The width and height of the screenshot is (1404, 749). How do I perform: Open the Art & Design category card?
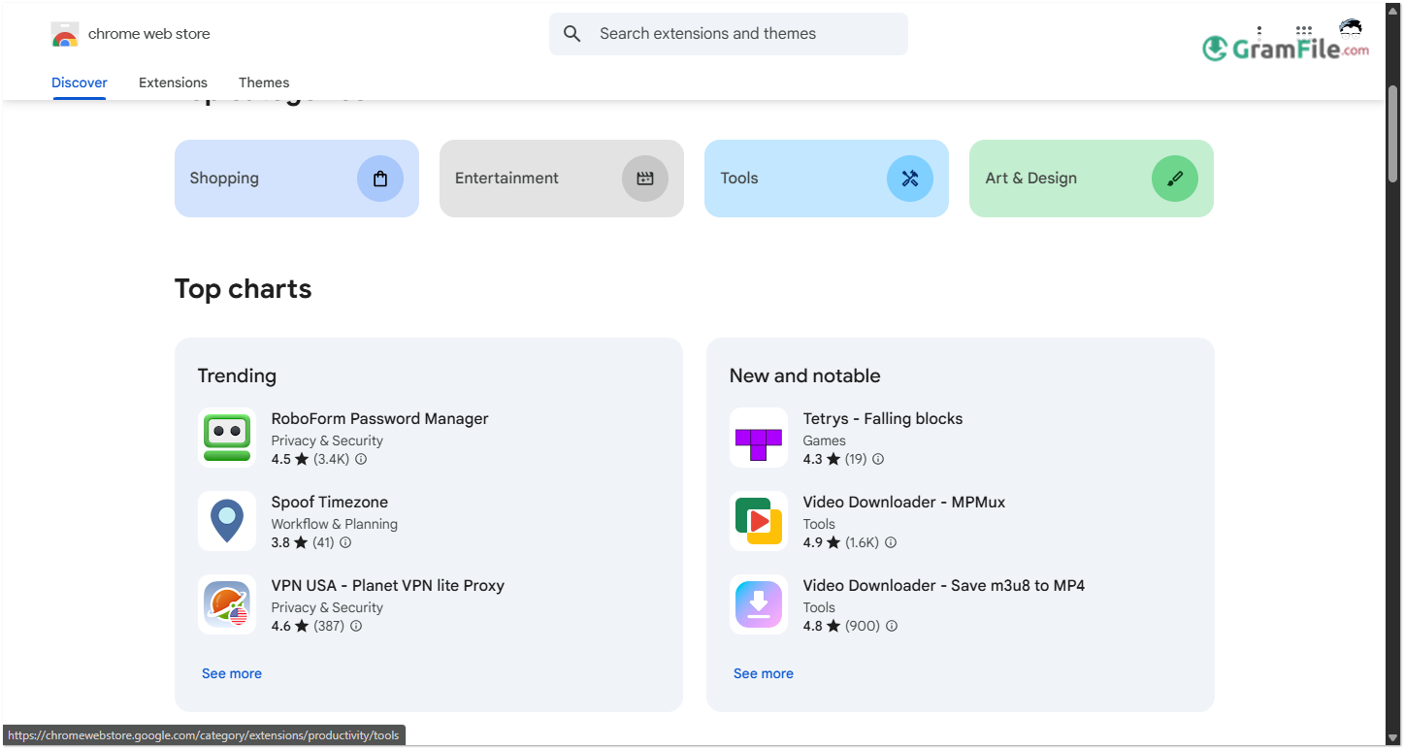(x=1092, y=179)
